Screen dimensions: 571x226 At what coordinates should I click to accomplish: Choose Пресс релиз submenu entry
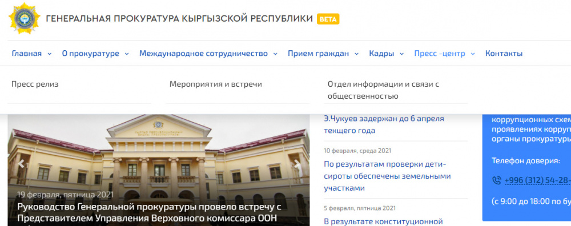coord(35,84)
